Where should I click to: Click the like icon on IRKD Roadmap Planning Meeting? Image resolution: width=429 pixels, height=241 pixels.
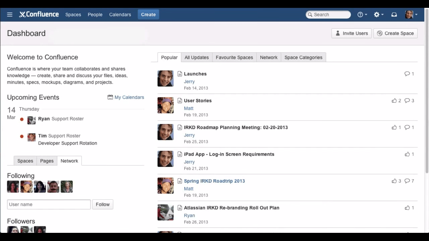click(x=394, y=127)
